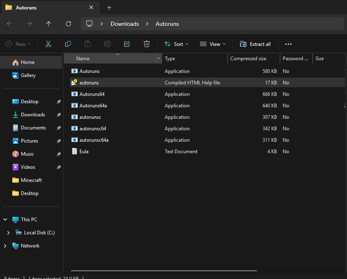Image resolution: width=347 pixels, height=279 pixels.
Task: Sort by the Type column header
Action: pos(195,59)
